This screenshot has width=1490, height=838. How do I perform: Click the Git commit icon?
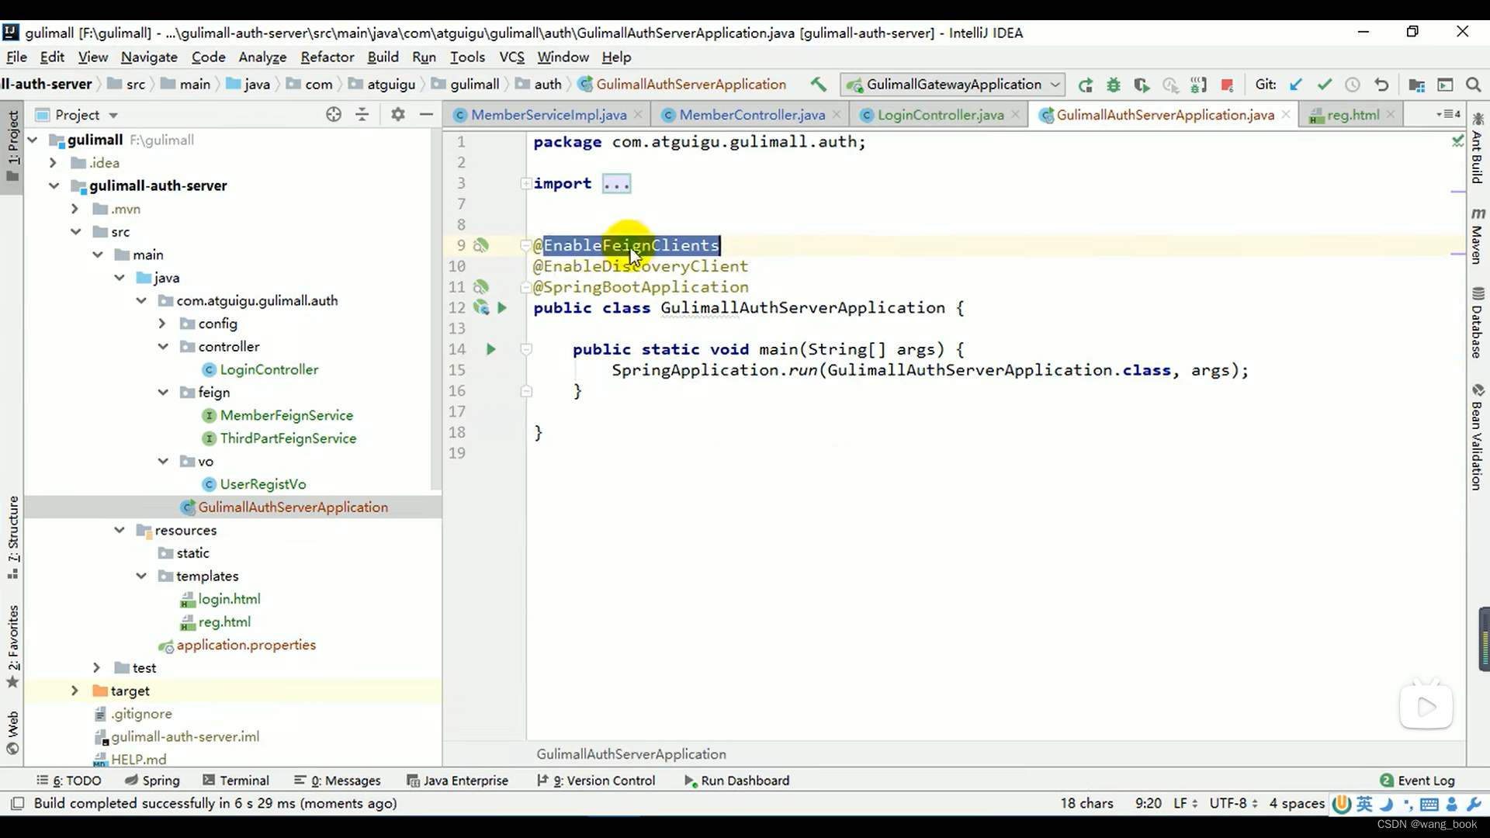click(1324, 84)
